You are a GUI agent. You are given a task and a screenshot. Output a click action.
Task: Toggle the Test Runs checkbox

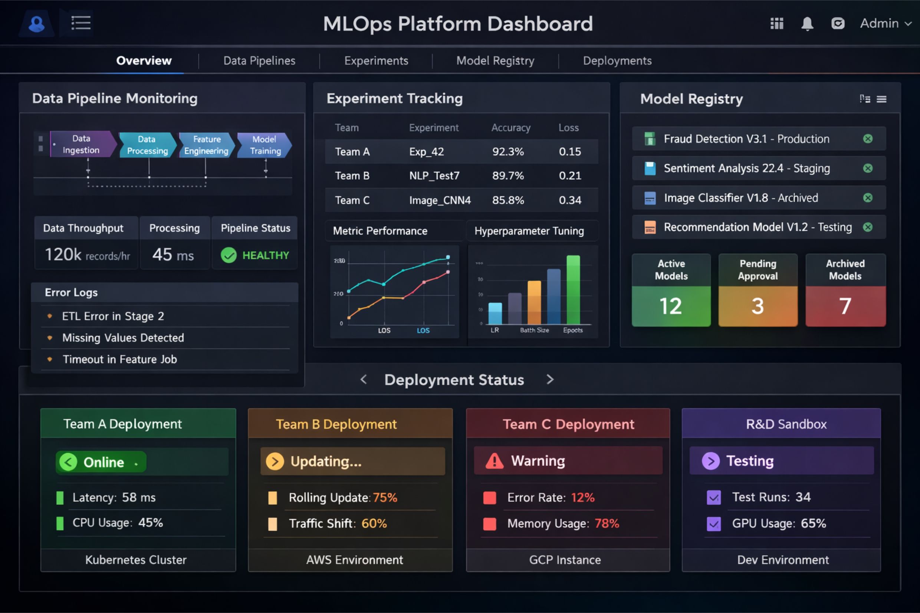click(x=713, y=497)
